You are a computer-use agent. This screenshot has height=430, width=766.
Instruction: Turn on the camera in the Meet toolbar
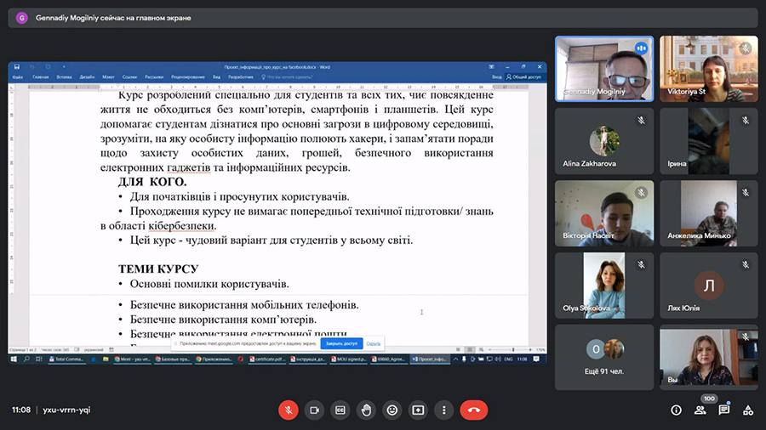pyautogui.click(x=314, y=410)
